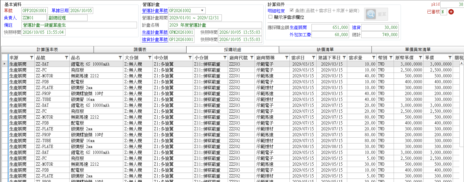464x182 pixels.
Task: Click the current-row indicator arrow of the first row
Action: [5, 64]
